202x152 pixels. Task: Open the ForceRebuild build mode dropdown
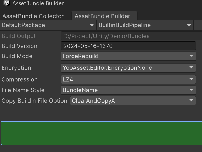(128, 56)
